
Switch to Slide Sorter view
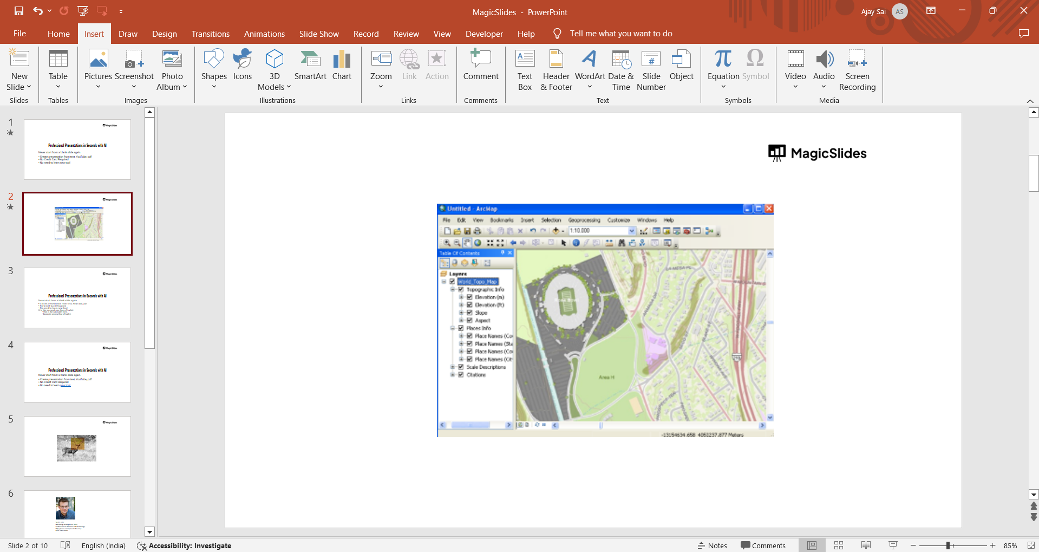coord(839,545)
